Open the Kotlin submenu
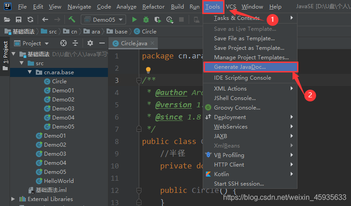351x206 pixels. click(250, 174)
